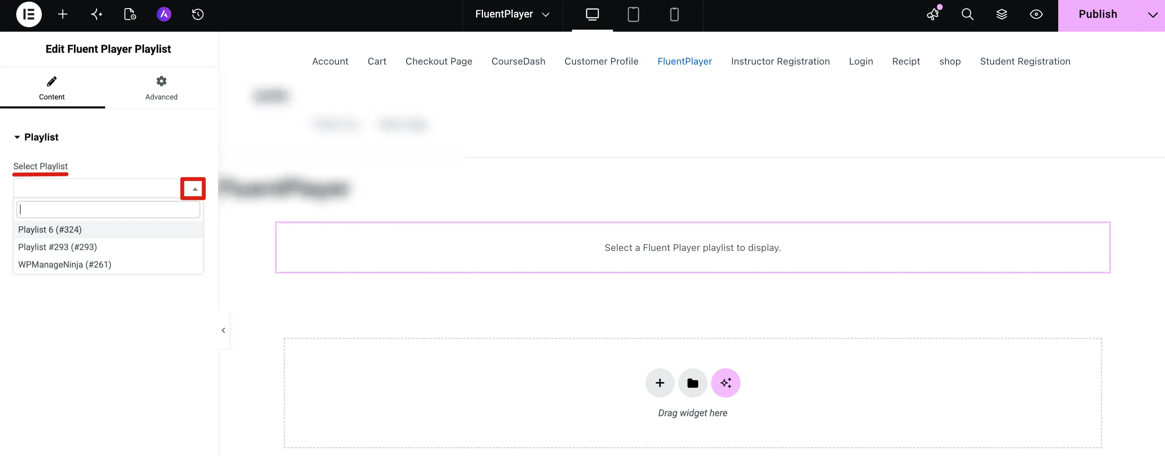Open the Structure layers panel
1165x456 pixels.
coord(1002,15)
